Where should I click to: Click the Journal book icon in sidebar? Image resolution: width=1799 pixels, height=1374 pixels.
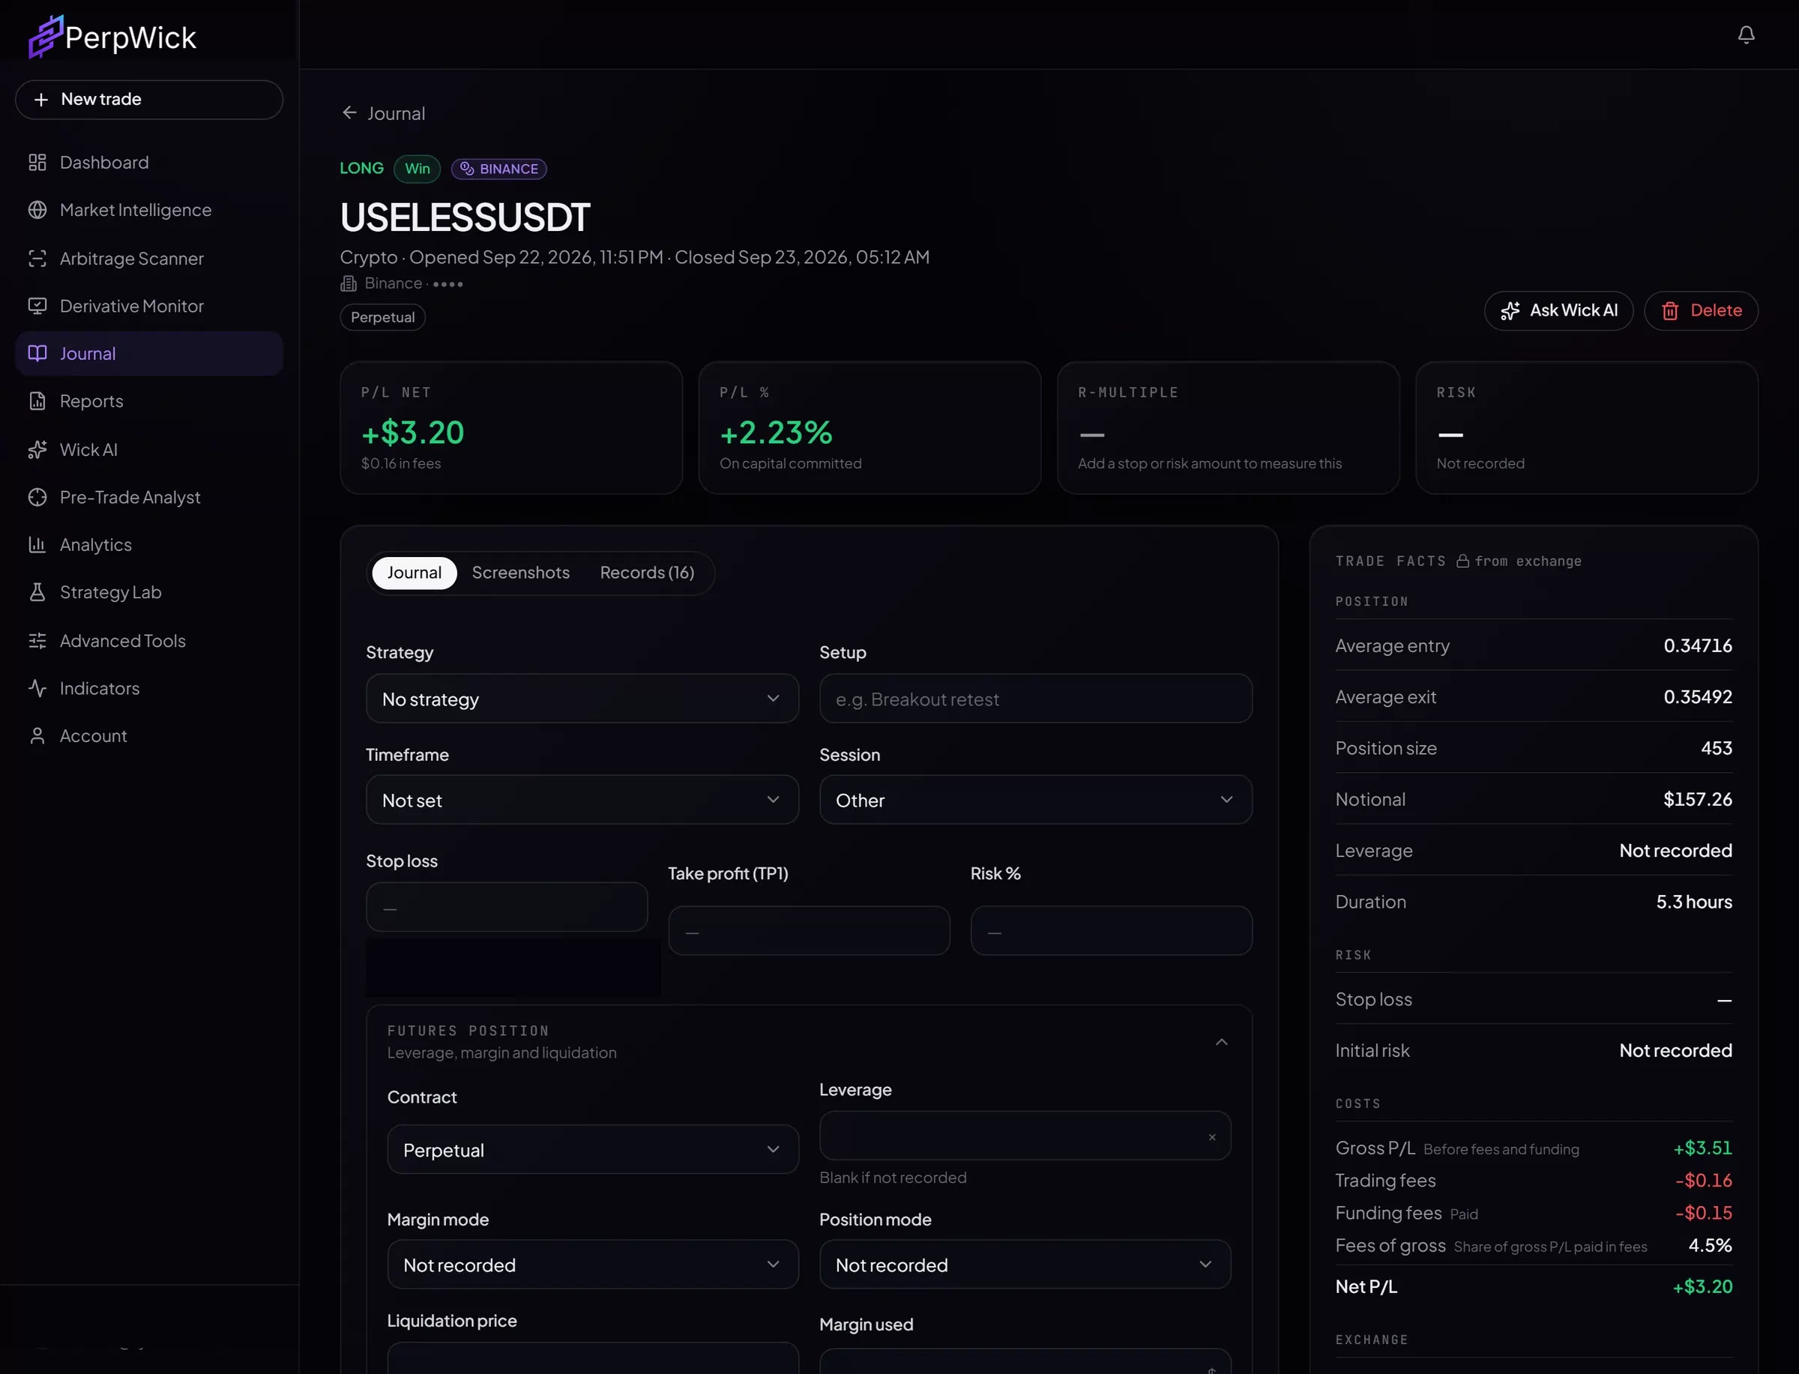(x=37, y=353)
